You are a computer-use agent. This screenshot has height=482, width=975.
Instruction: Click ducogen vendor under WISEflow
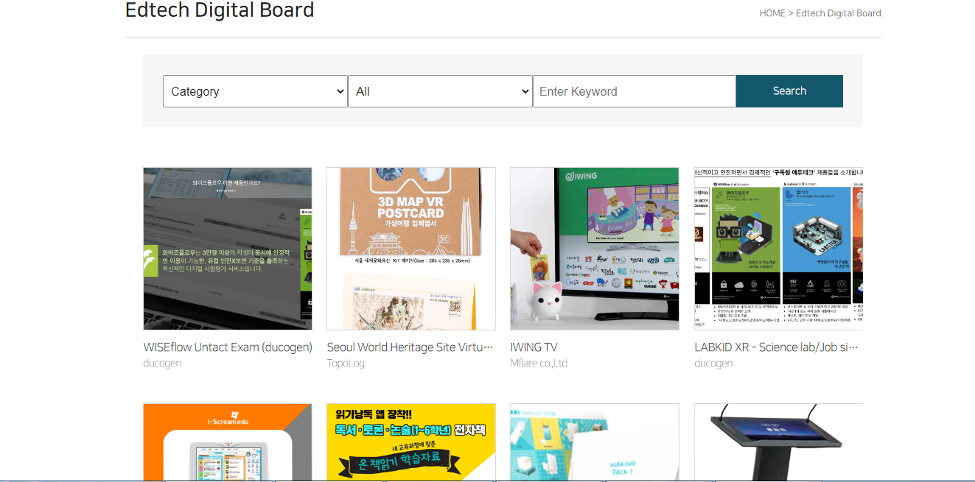162,364
